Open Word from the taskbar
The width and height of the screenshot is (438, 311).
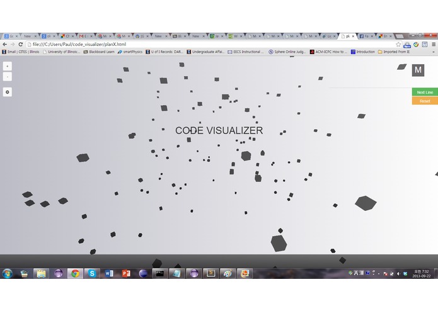109,274
